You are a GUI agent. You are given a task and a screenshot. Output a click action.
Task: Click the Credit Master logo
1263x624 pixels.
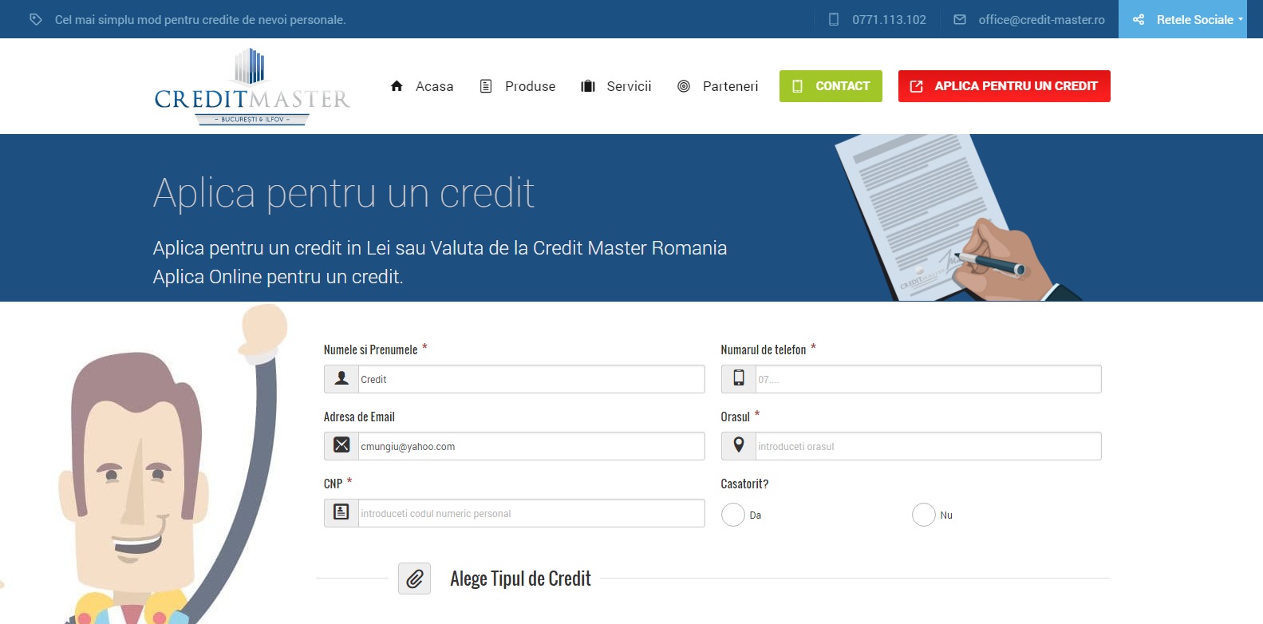click(252, 87)
